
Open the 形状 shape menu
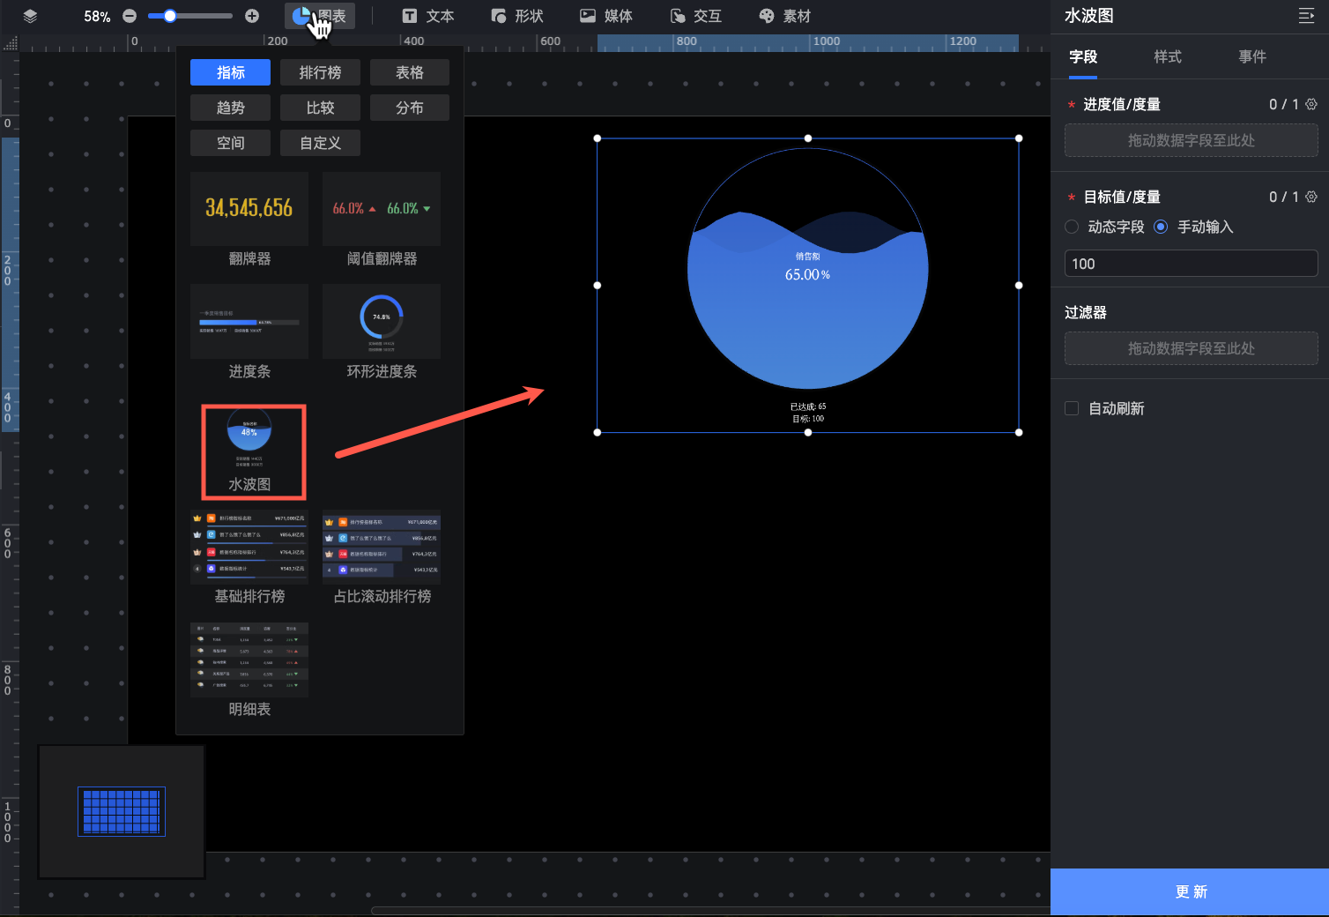coord(517,16)
